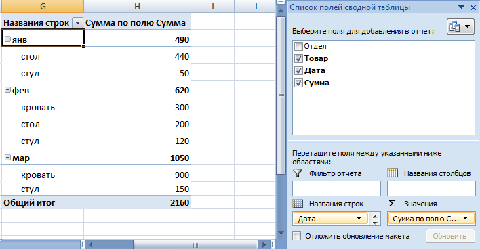Enable Отложить обновление макета checkbox
Image resolution: width=480 pixels, height=249 pixels.
click(296, 236)
